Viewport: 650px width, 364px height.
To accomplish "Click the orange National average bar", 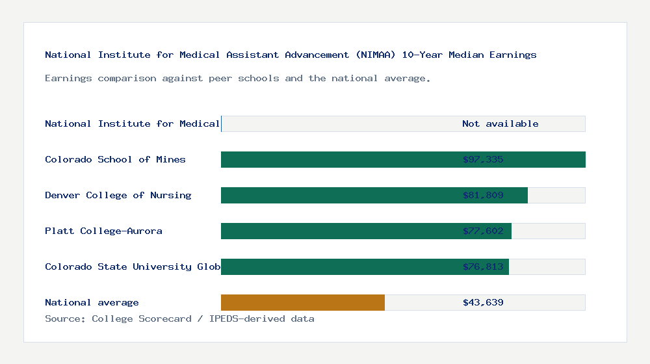I will click(303, 303).
